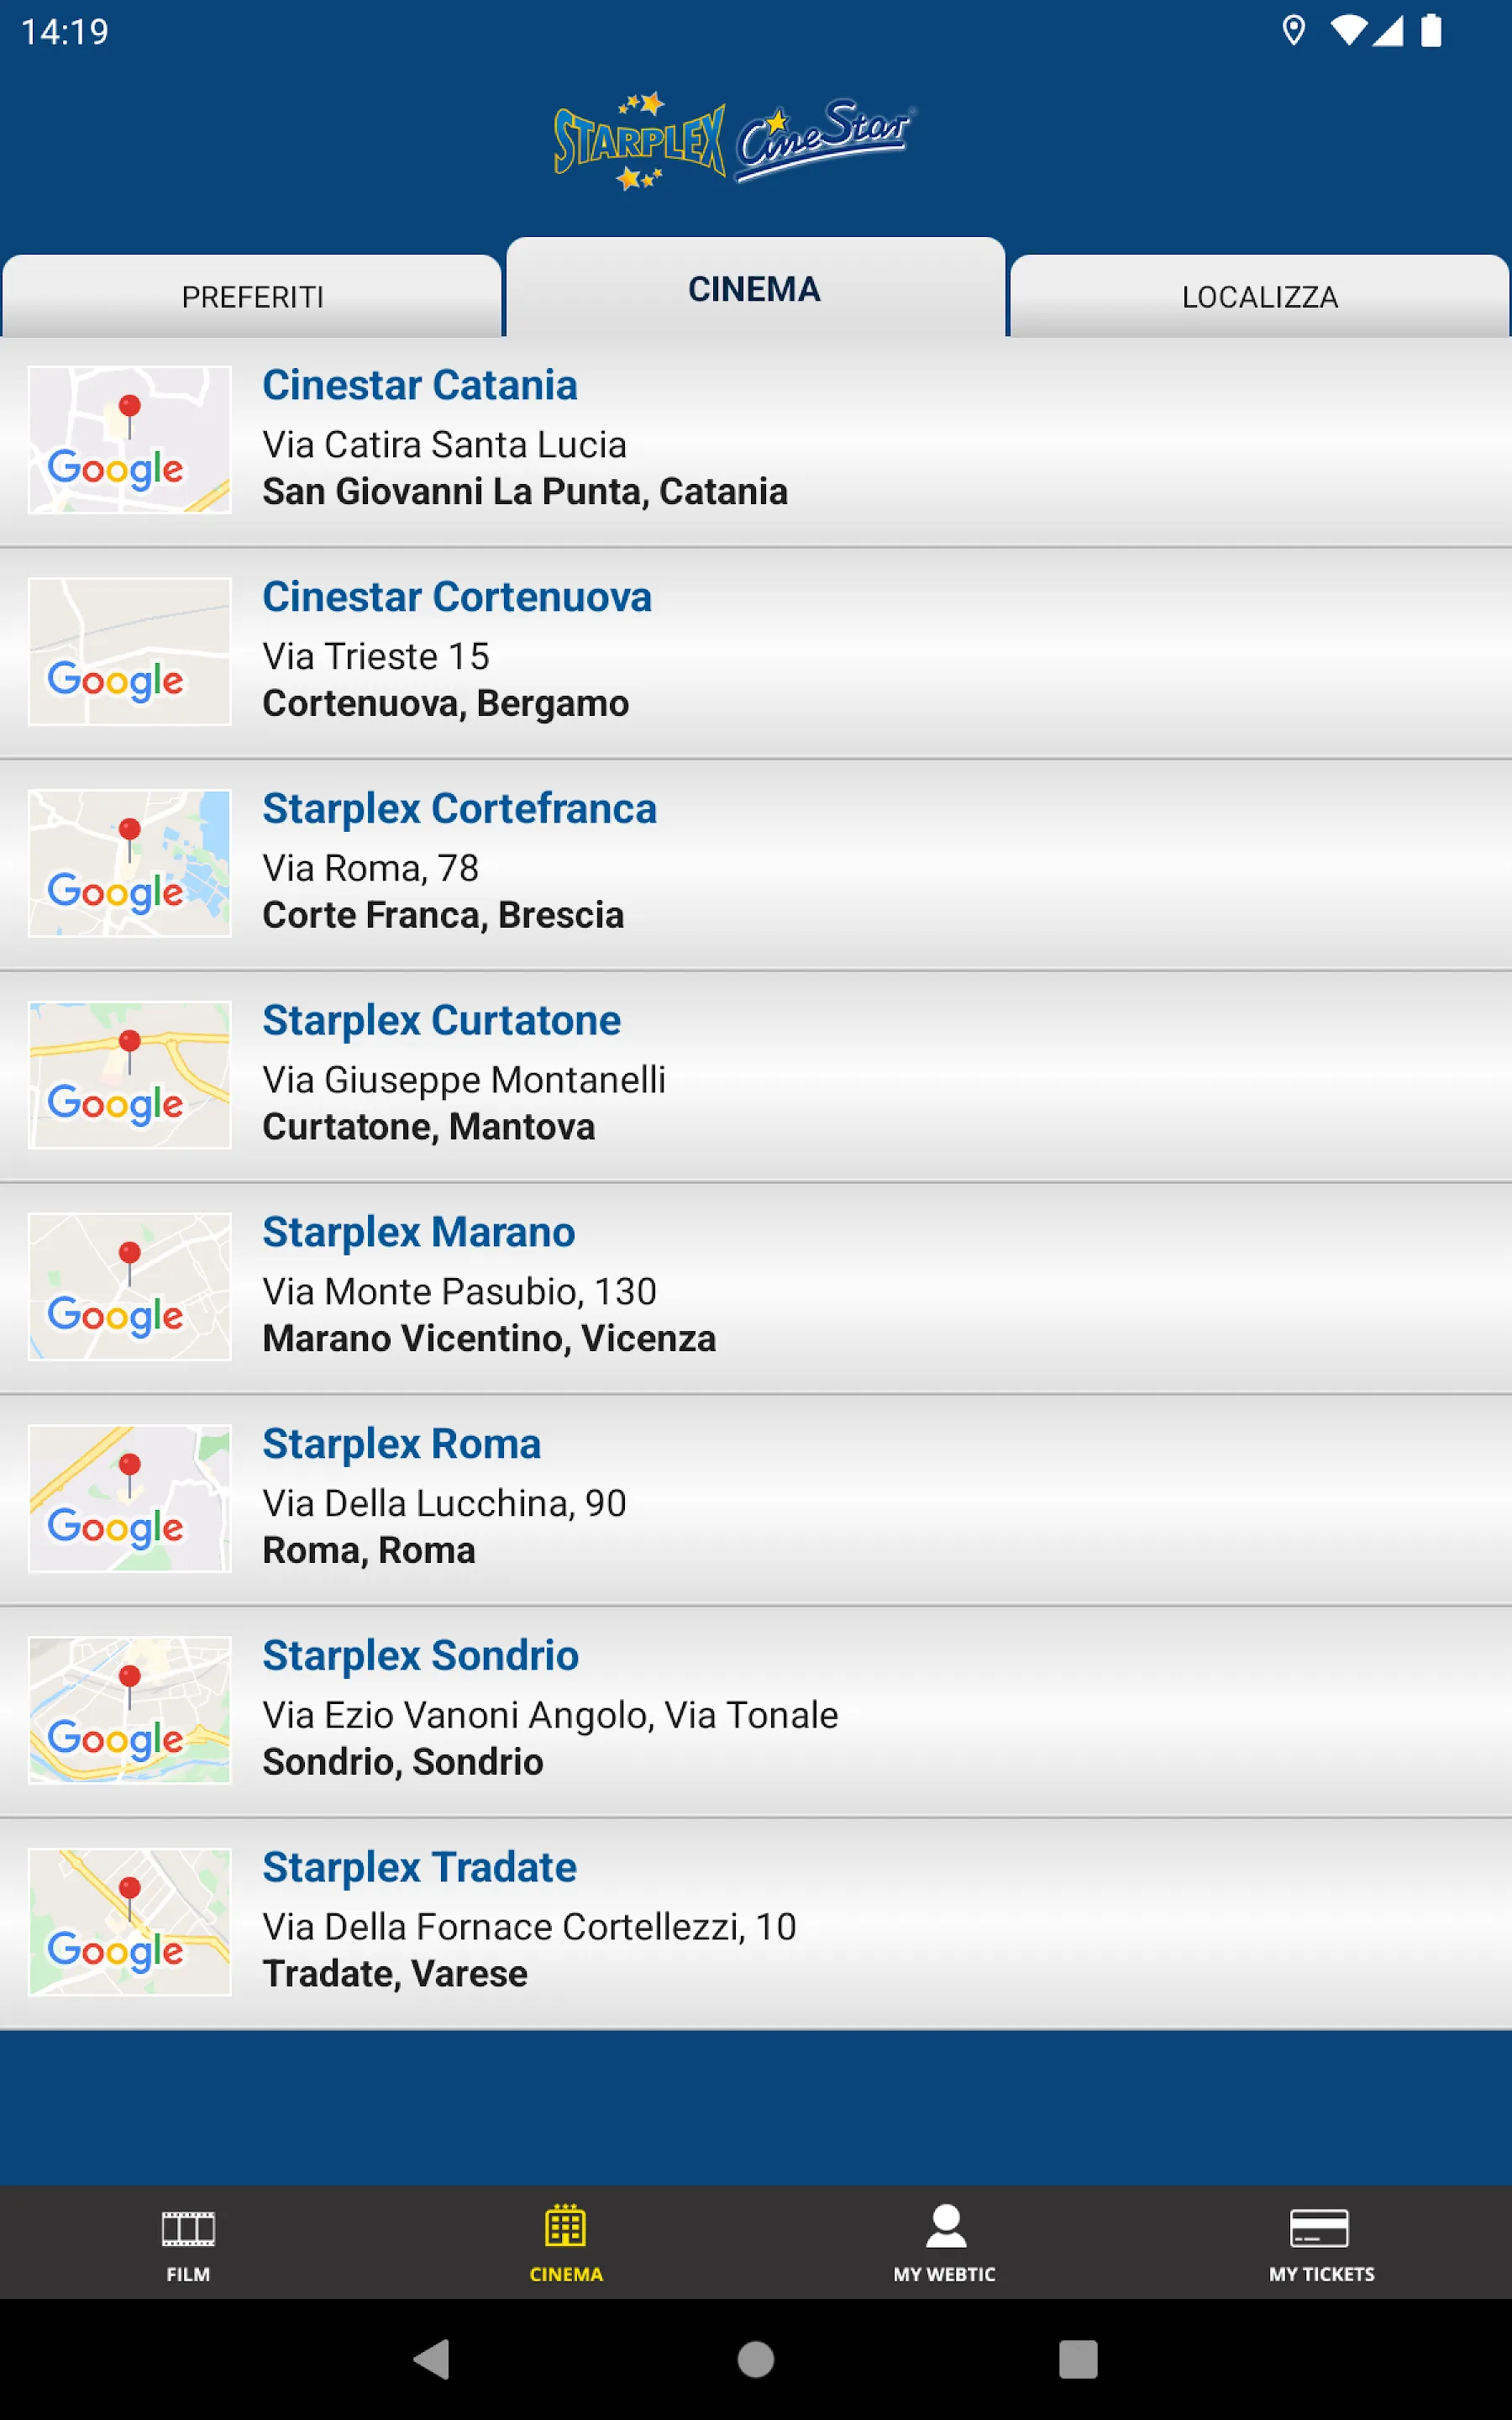Select Tradate, Varese address line
Viewport: 1512px width, 2420px height.
coord(395,1974)
